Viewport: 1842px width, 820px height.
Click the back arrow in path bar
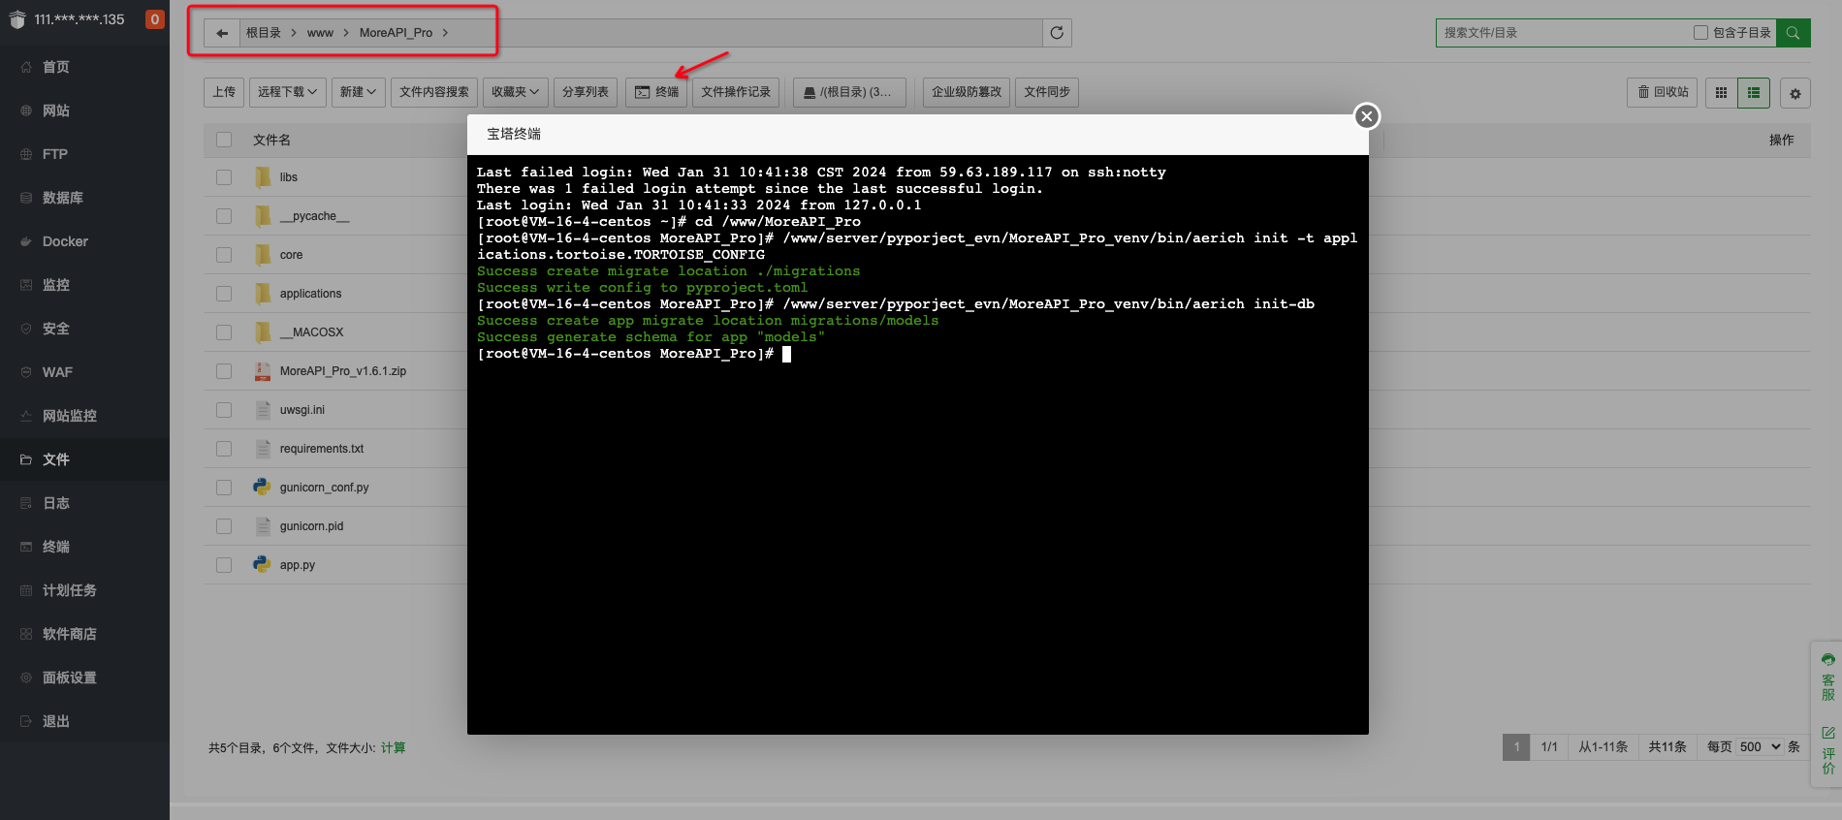coord(222,33)
